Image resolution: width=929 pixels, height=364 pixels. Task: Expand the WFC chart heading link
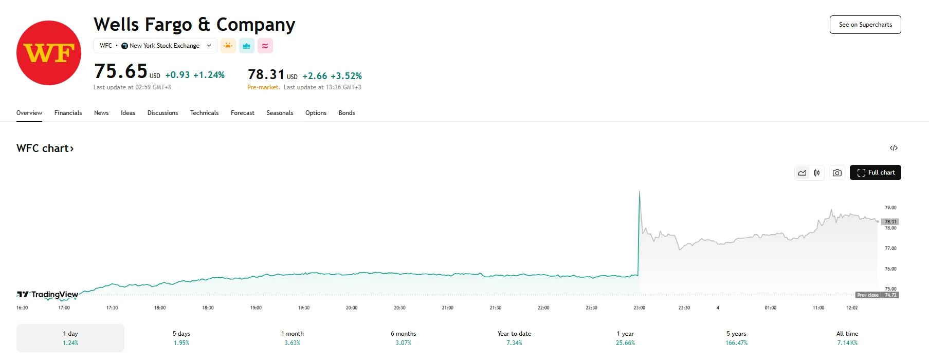pyautogui.click(x=45, y=148)
